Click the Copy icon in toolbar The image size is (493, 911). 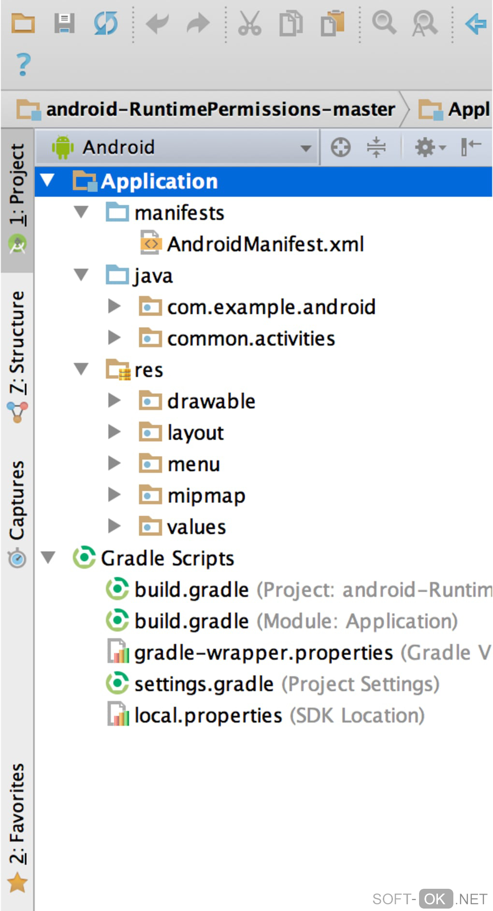click(291, 23)
